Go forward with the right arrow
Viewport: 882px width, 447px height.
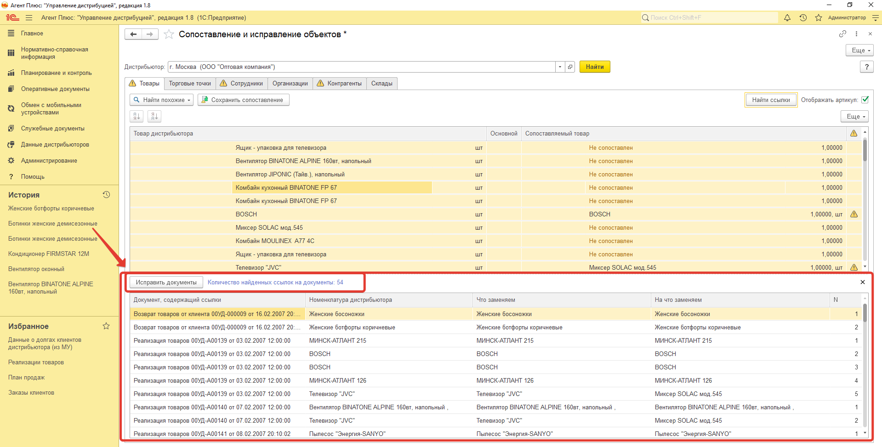pos(150,34)
